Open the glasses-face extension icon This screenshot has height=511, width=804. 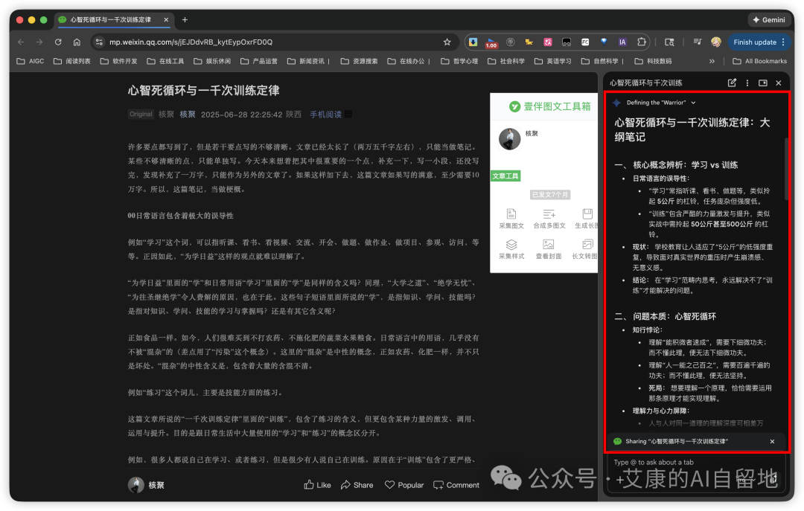pos(566,42)
